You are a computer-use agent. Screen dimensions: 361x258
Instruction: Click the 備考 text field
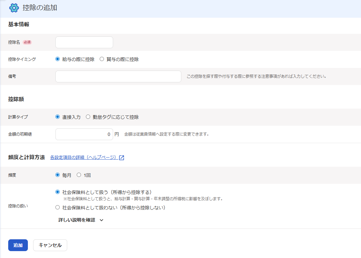[x=118, y=76]
